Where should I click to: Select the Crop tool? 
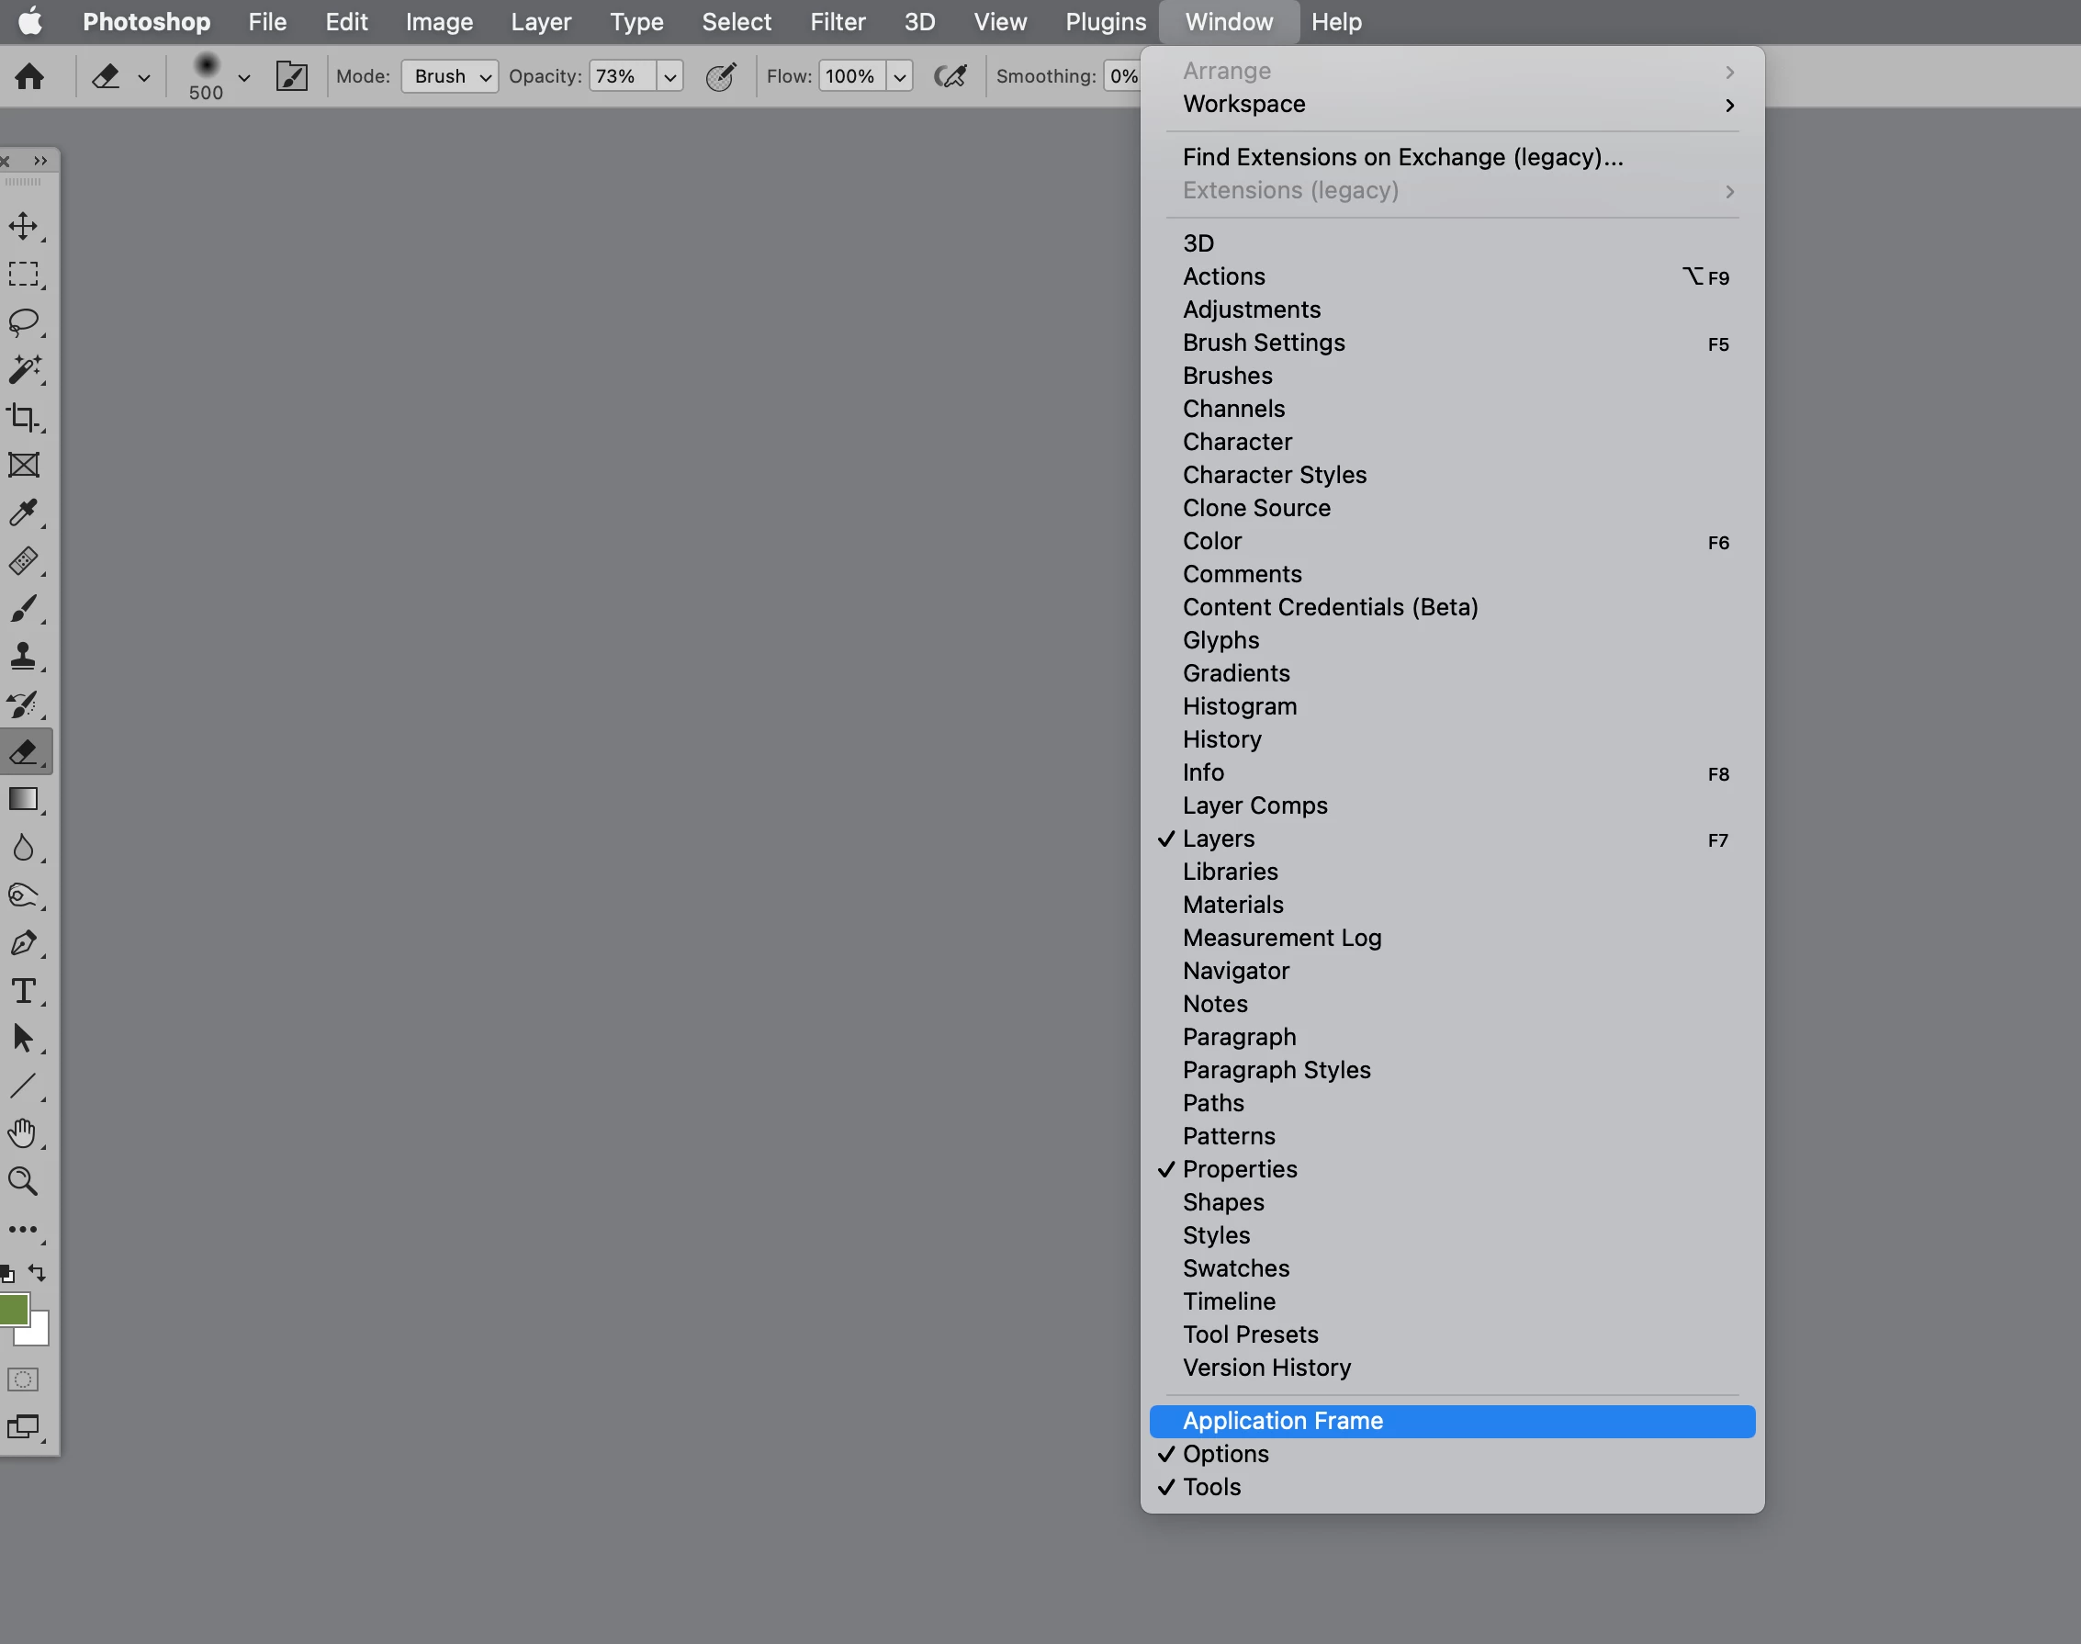pyautogui.click(x=23, y=418)
